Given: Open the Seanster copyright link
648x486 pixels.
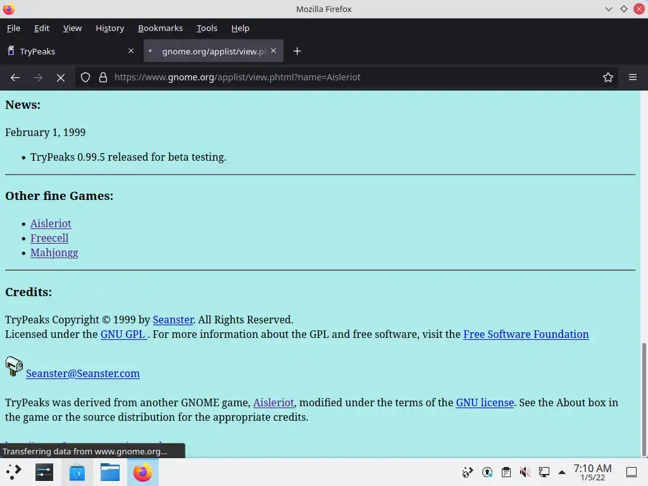Looking at the screenshot, I should [x=173, y=320].
